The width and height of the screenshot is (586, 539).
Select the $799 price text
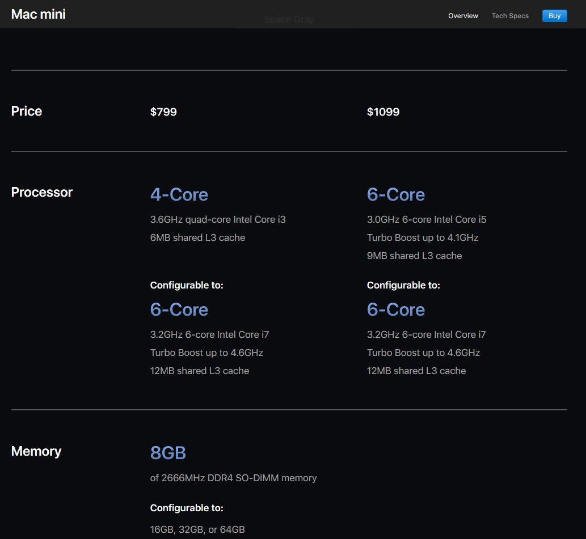[163, 112]
